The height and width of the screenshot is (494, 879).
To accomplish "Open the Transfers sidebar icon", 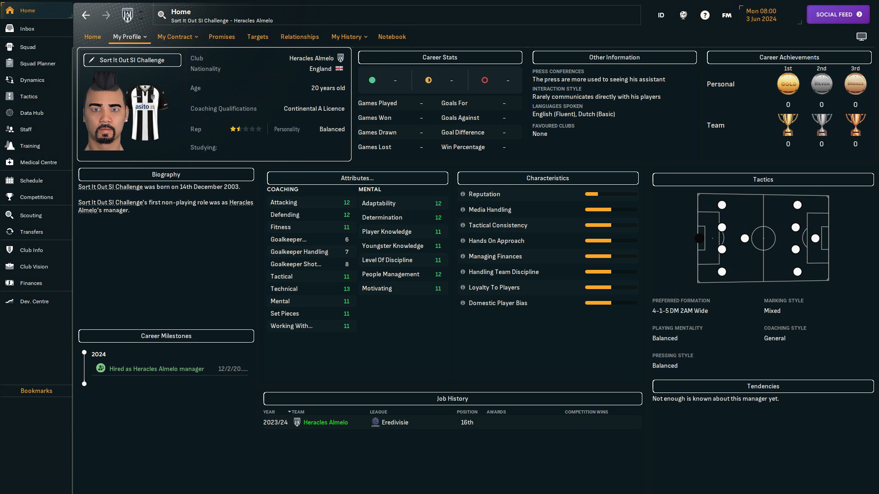I will pos(10,231).
